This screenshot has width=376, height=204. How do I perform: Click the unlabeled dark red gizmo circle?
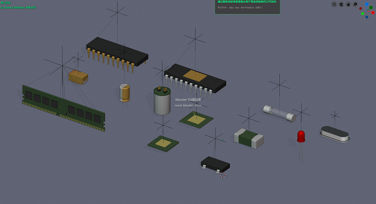(360, 9)
